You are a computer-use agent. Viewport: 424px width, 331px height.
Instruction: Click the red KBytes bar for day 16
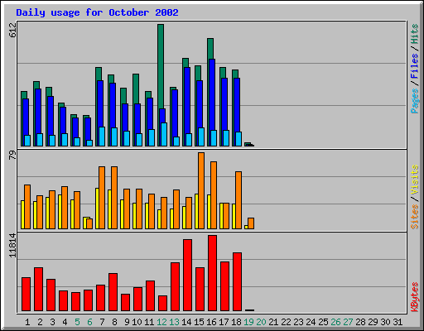tap(212, 273)
